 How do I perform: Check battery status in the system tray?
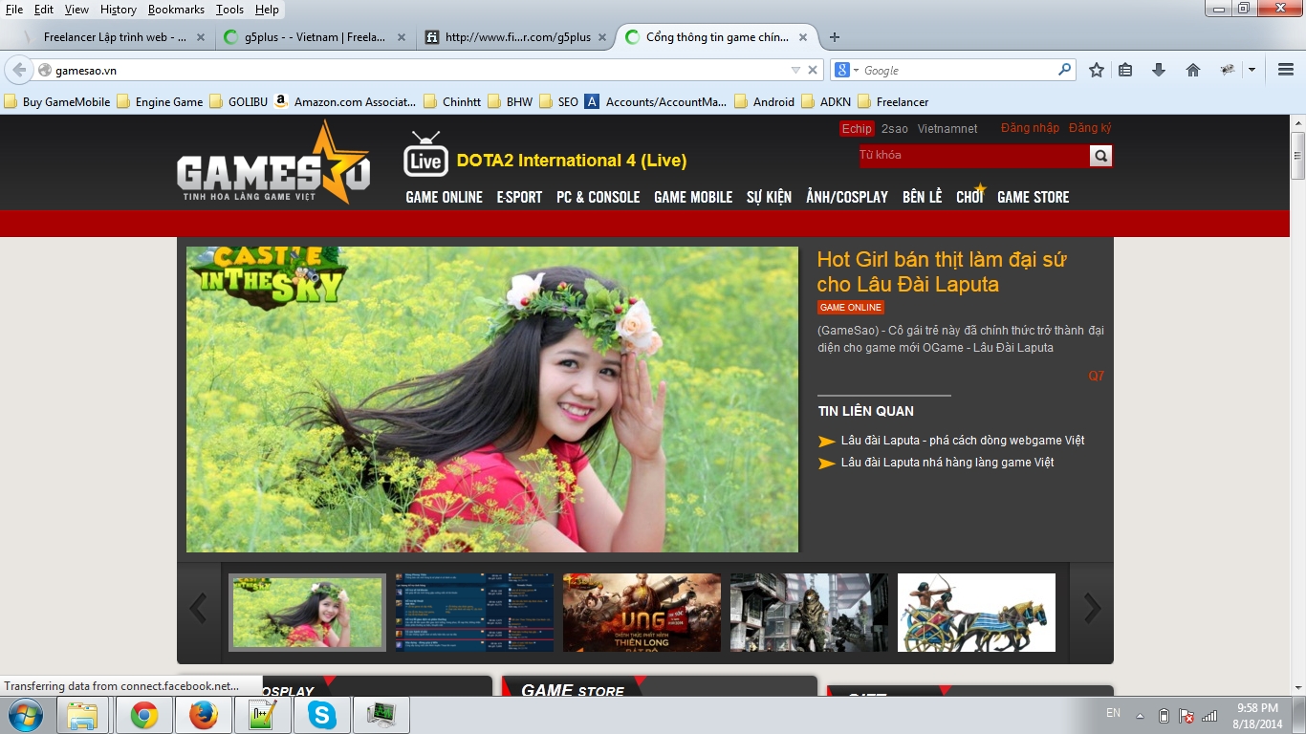click(1164, 715)
